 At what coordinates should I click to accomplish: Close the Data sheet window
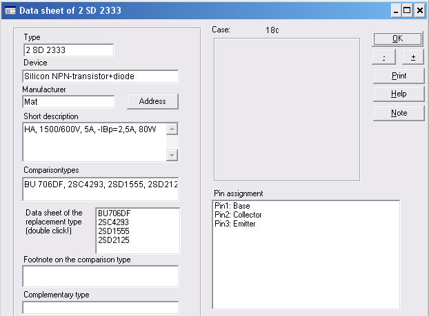tap(420, 11)
